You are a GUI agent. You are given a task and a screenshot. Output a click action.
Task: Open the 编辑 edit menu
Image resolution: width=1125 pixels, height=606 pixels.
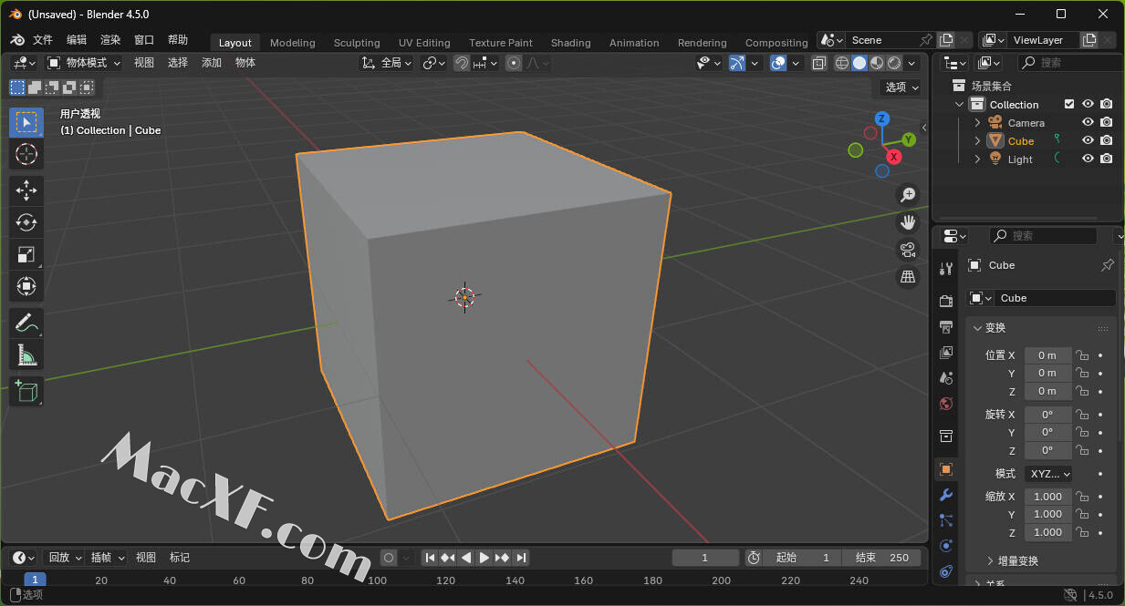pyautogui.click(x=77, y=40)
